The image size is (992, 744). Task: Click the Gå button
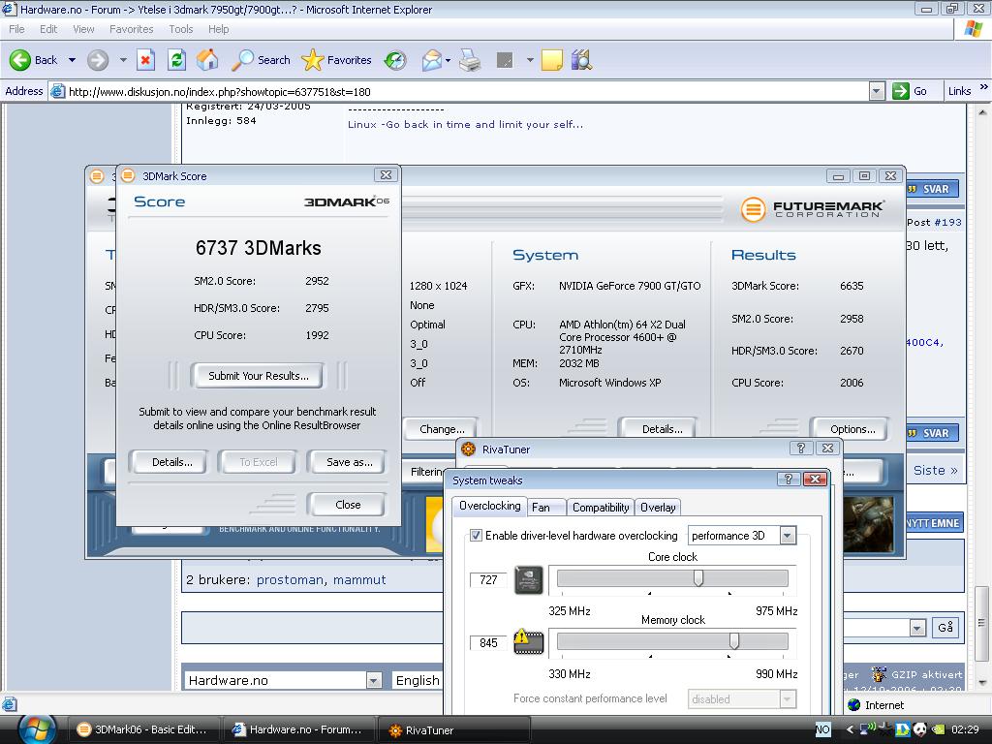[945, 628]
